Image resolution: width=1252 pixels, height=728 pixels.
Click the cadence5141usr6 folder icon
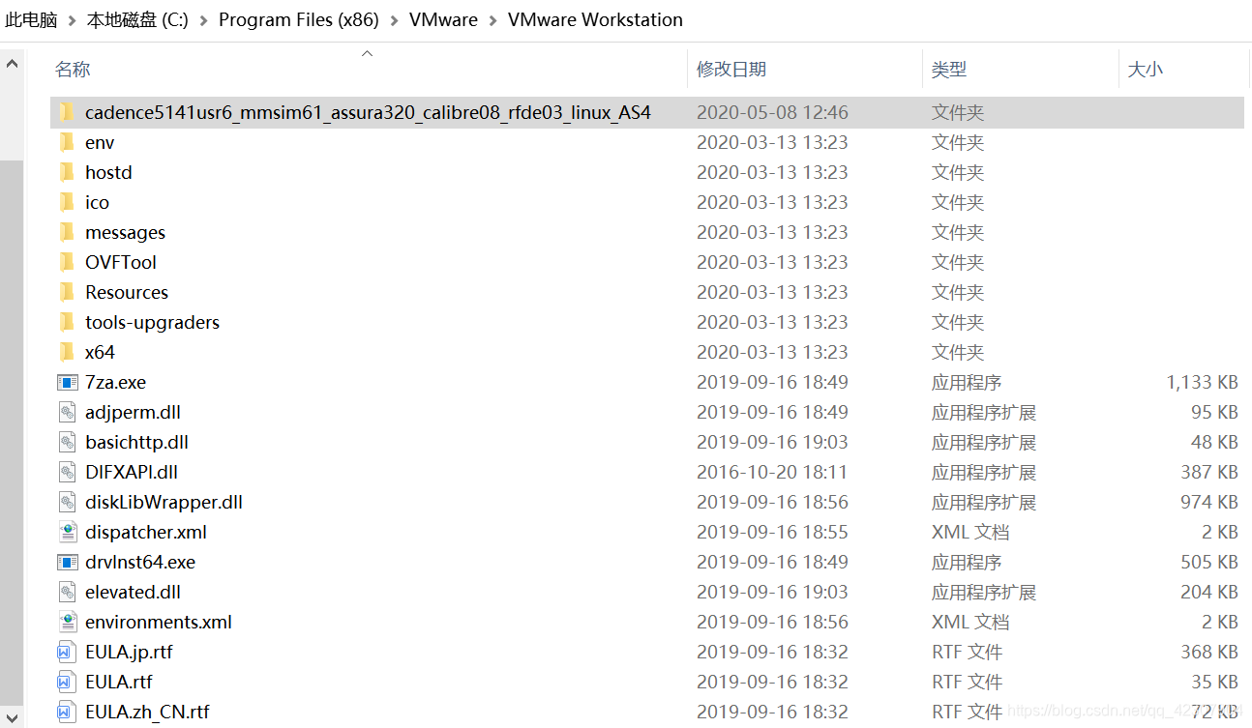coord(67,112)
